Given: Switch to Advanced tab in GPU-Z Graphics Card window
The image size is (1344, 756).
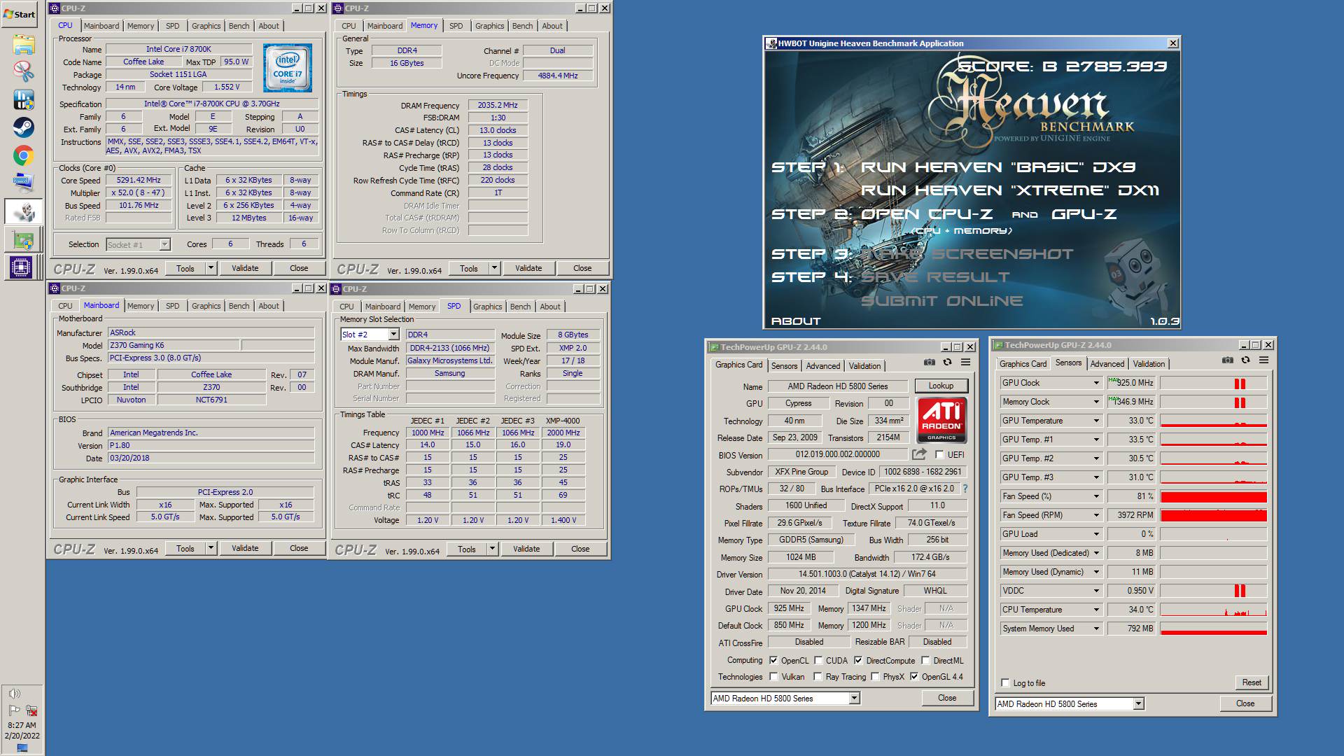Looking at the screenshot, I should pos(822,366).
